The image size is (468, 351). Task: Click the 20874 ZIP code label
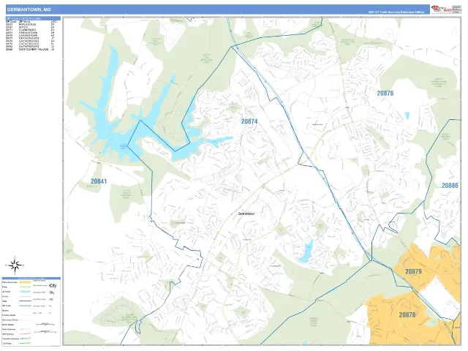pos(249,121)
